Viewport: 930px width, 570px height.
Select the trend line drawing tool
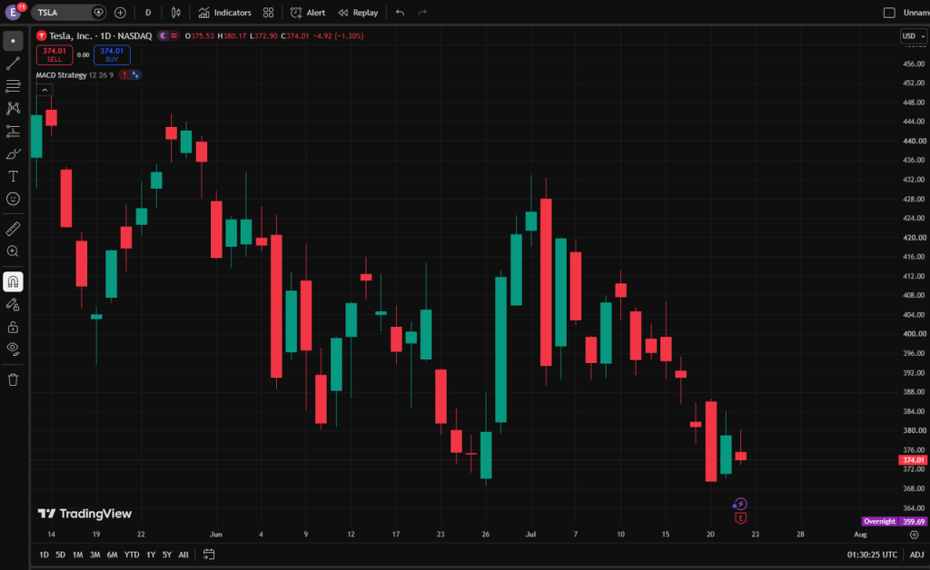point(13,64)
